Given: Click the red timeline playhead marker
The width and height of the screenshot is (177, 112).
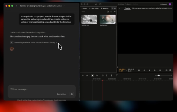Looking at the screenshot, I should pyautogui.click(x=103, y=80).
